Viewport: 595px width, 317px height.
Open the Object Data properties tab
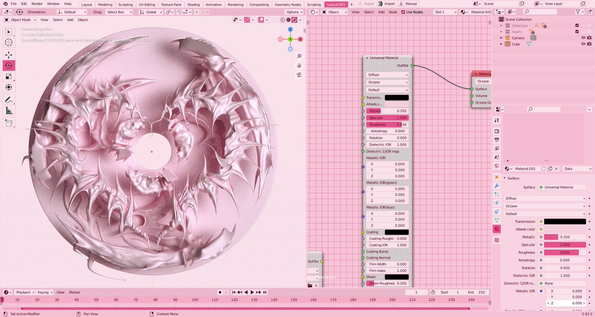497,220
